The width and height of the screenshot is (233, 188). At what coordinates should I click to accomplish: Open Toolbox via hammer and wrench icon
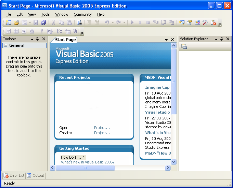pyautogui.click(x=205, y=23)
